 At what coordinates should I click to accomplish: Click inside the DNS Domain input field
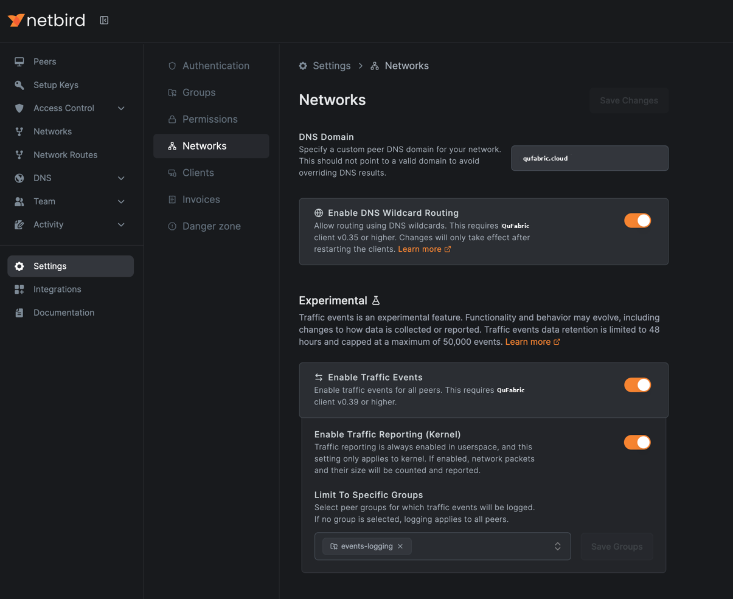[x=589, y=158]
